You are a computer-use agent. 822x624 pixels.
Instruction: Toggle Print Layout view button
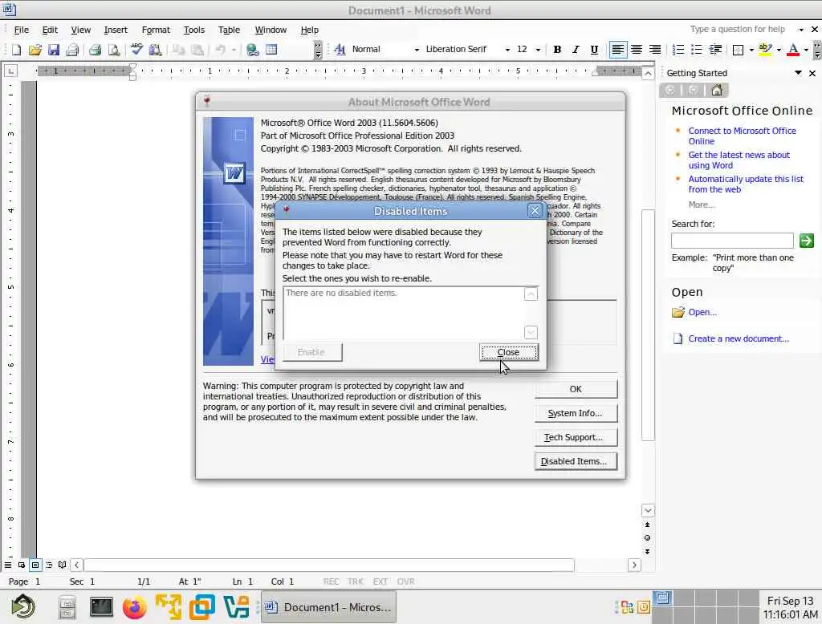(x=35, y=565)
